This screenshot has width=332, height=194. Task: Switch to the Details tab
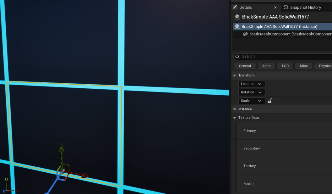pos(245,8)
